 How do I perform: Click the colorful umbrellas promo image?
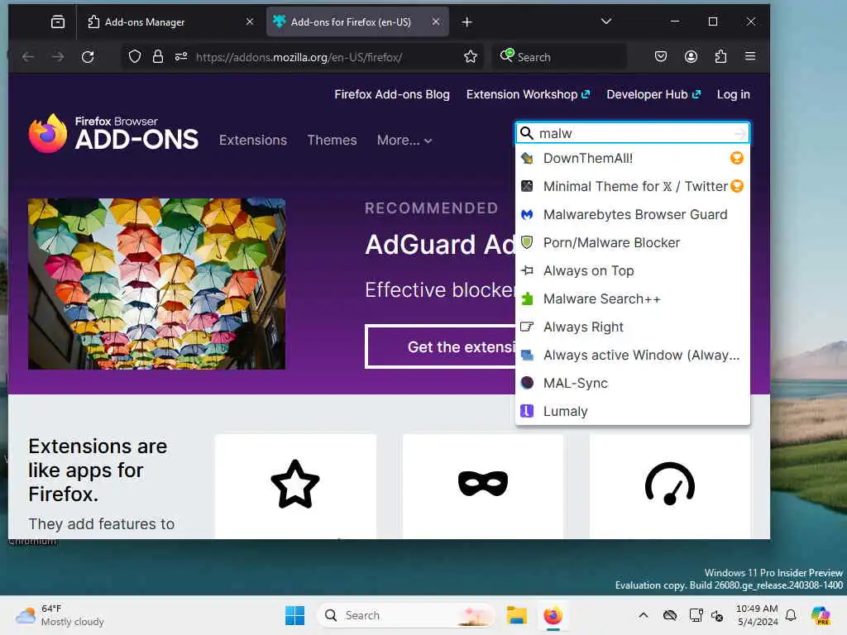[156, 284]
